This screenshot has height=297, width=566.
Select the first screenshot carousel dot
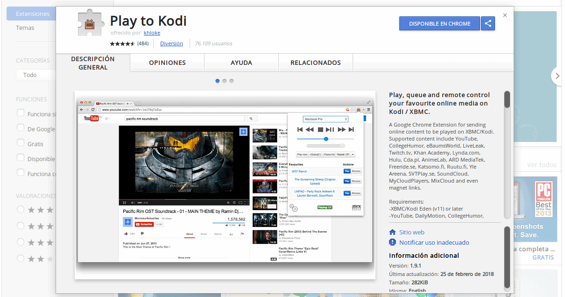pos(218,81)
